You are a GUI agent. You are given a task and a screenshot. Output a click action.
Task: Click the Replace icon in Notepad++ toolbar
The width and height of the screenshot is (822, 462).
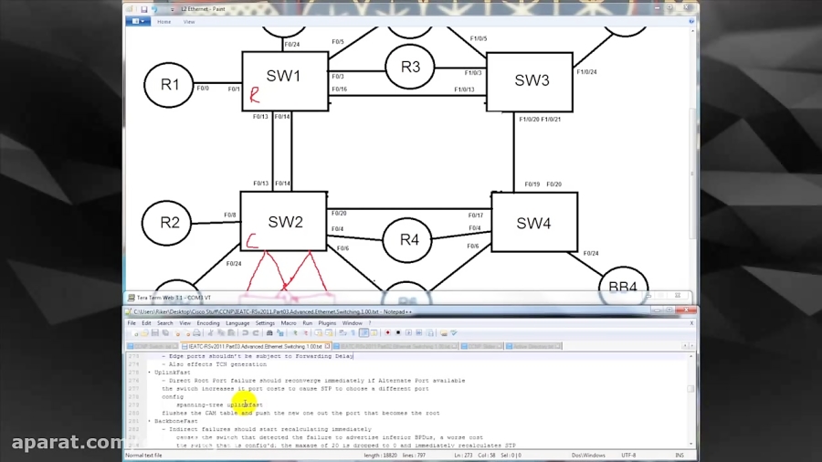[x=280, y=333]
